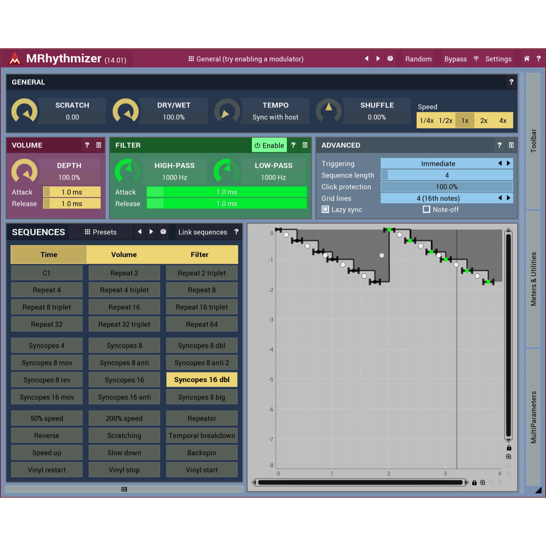Enable the Note-off checkbox
Viewport: 546px width, 546px height.
tap(426, 209)
